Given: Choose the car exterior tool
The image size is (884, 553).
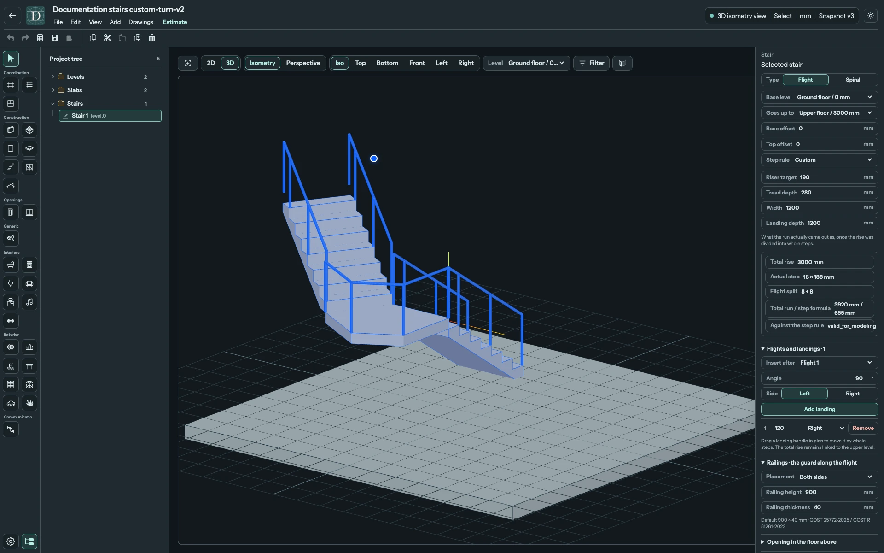Looking at the screenshot, I should tap(11, 403).
